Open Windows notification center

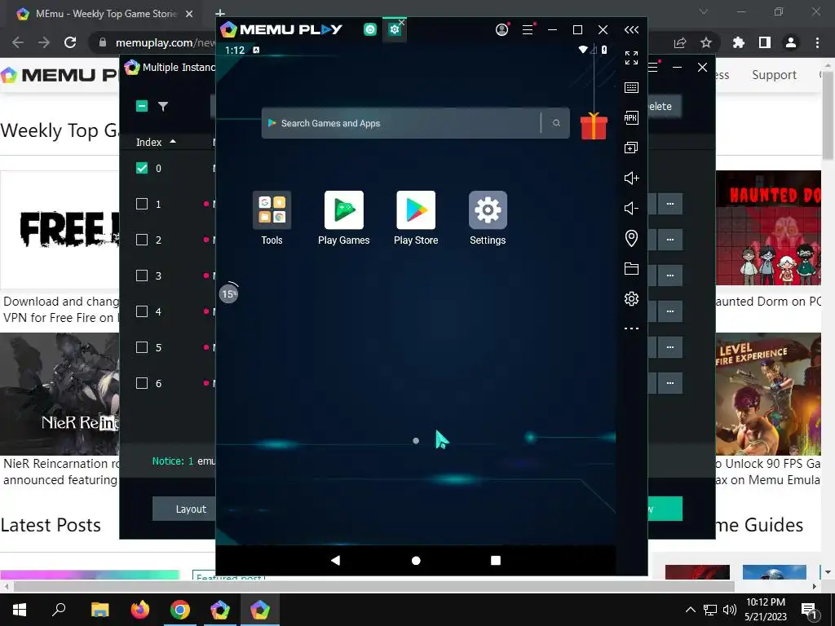809,611
